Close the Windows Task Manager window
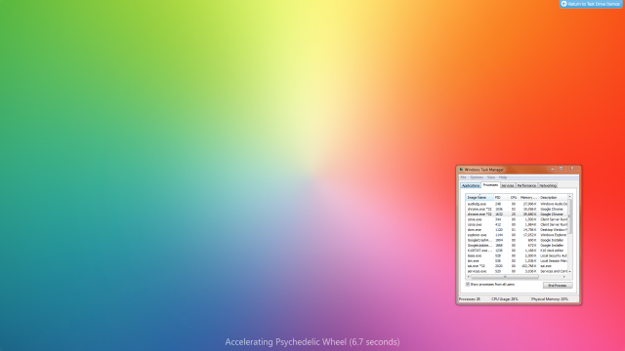 (x=572, y=169)
